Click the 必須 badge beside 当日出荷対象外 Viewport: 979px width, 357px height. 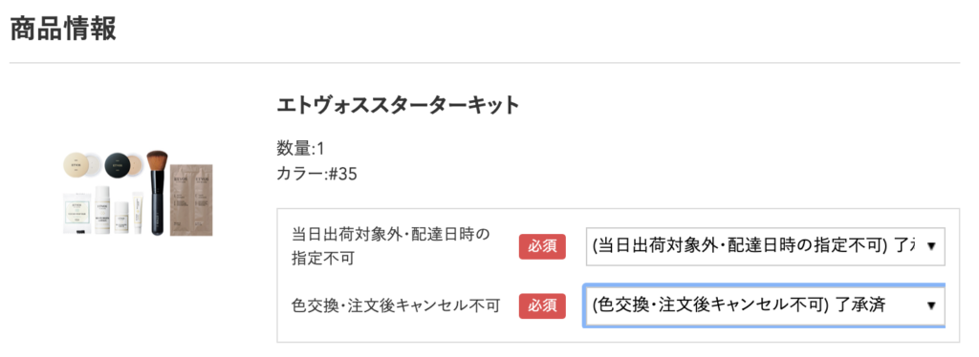542,246
